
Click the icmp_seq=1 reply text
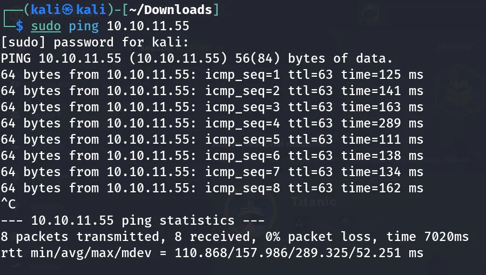[242, 75]
